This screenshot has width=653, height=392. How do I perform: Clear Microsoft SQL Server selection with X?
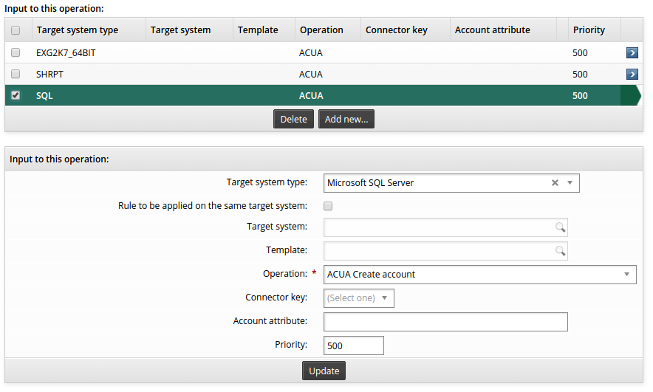click(555, 183)
